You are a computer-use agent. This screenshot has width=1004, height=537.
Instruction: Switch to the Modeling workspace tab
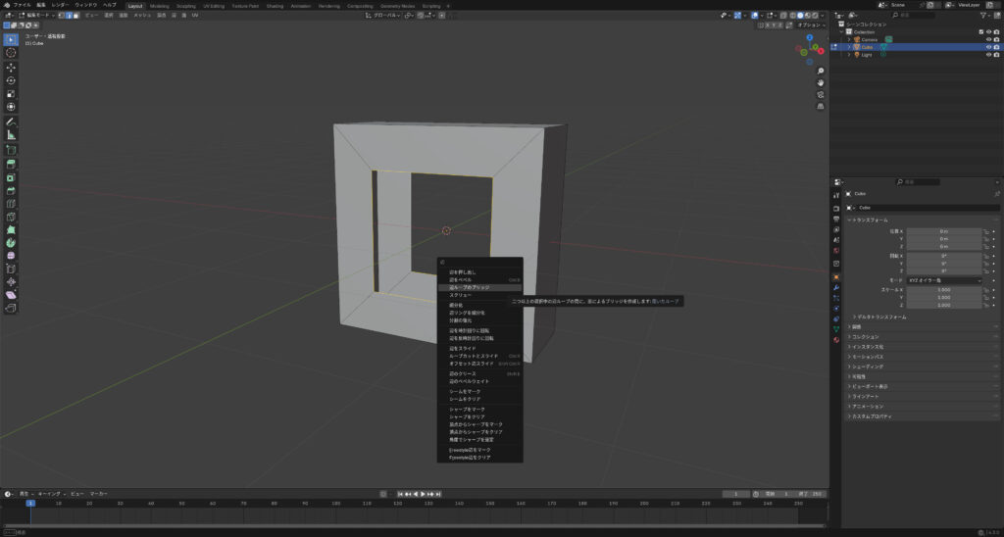coord(160,5)
